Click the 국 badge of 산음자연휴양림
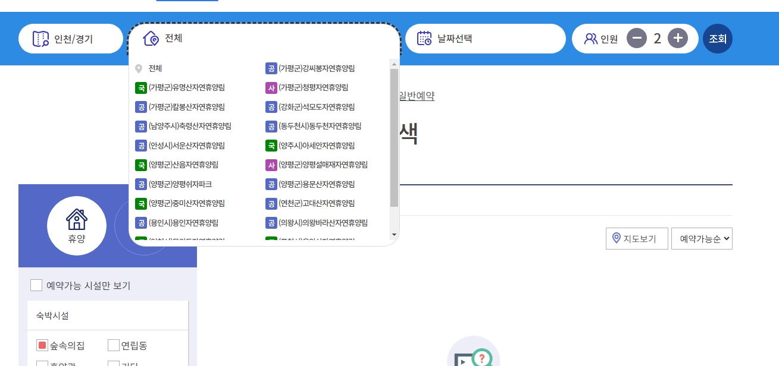Image resolution: width=779 pixels, height=366 pixels. pos(141,165)
